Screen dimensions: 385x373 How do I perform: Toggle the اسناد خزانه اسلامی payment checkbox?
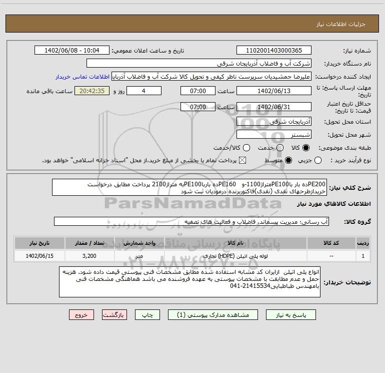(242, 160)
